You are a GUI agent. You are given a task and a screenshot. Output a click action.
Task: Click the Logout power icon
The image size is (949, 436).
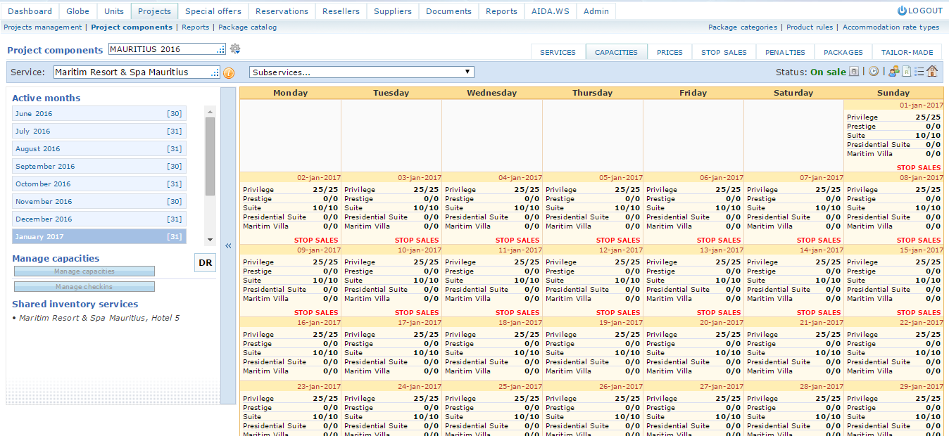[902, 11]
